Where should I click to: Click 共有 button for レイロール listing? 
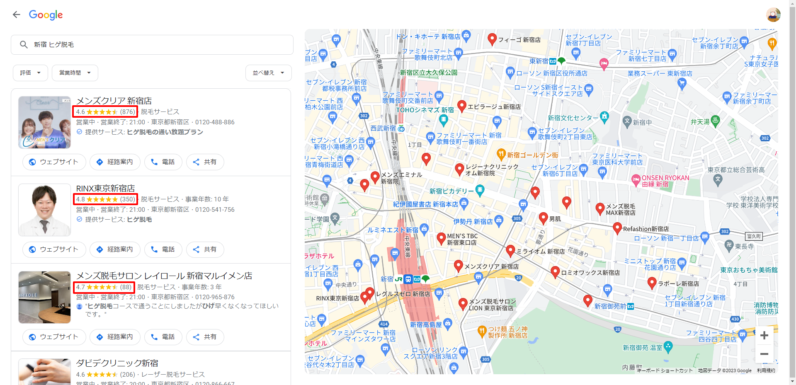[205, 337]
